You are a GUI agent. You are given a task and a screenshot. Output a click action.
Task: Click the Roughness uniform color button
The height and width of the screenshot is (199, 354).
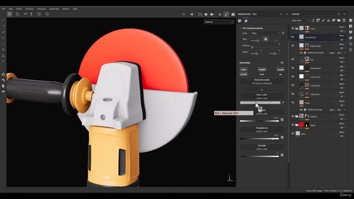262,129
